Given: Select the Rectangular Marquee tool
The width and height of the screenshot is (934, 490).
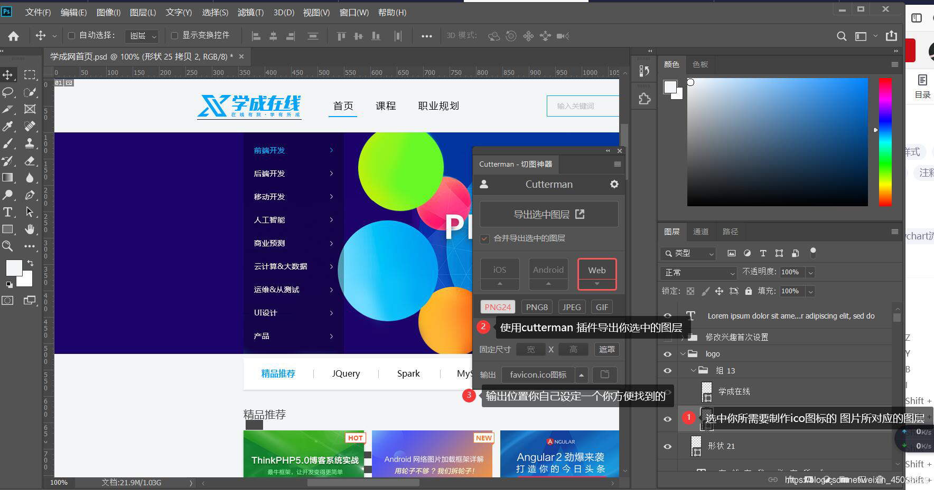Looking at the screenshot, I should tap(30, 75).
